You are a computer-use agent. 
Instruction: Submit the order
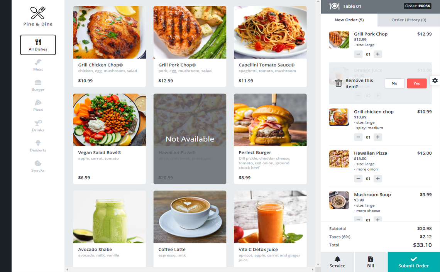coord(414,262)
